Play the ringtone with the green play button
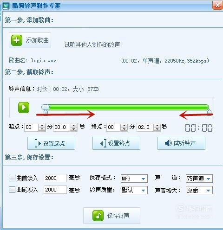The image size is (223, 230). (x=24, y=108)
